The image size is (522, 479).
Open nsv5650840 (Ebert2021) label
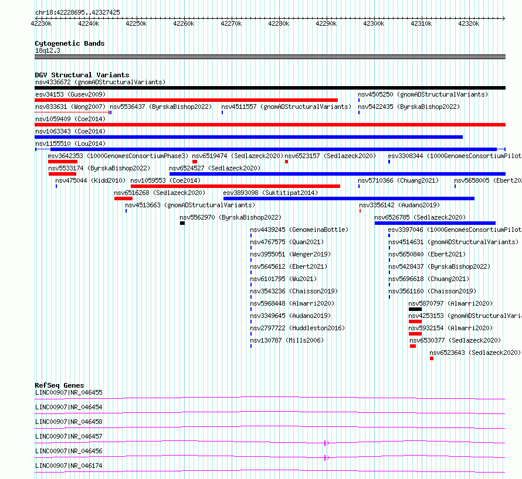(x=427, y=254)
